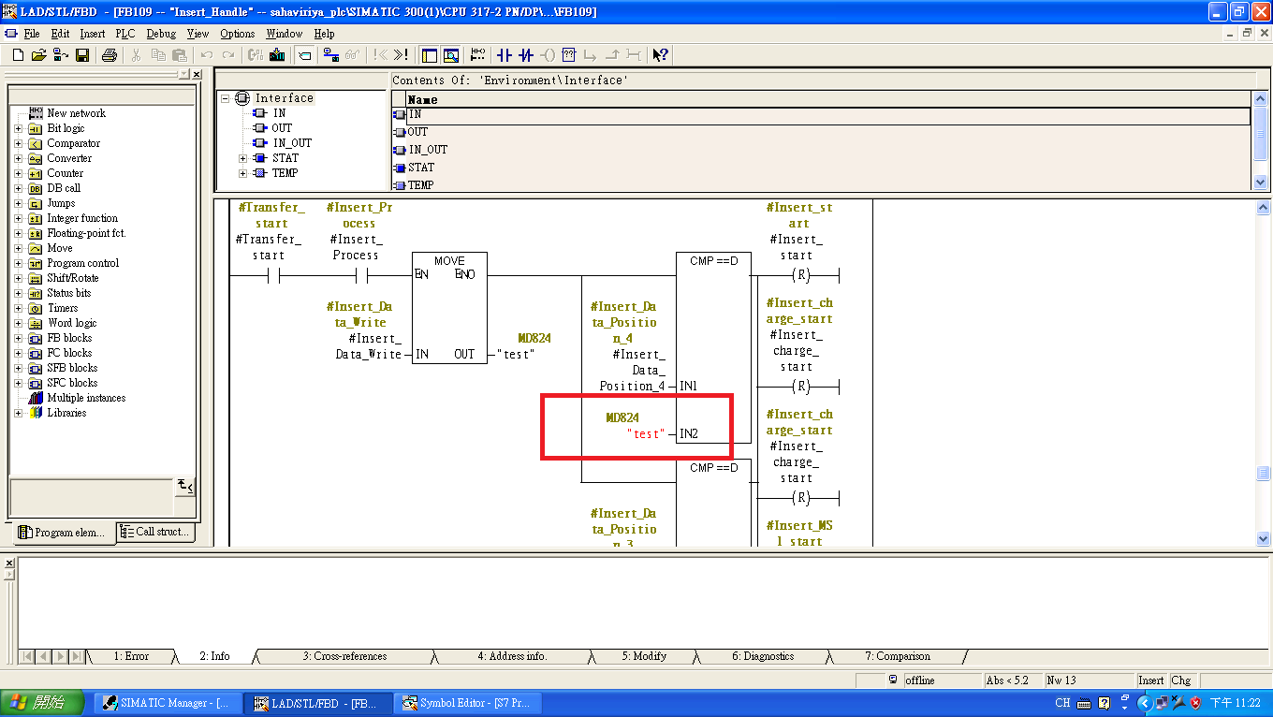
Task: Open the Options menu
Action: [x=238, y=34]
